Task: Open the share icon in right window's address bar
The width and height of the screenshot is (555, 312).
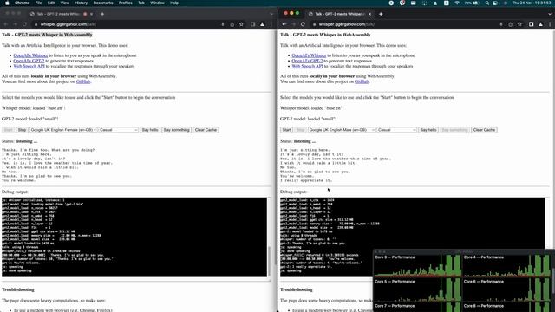Action: (x=511, y=24)
